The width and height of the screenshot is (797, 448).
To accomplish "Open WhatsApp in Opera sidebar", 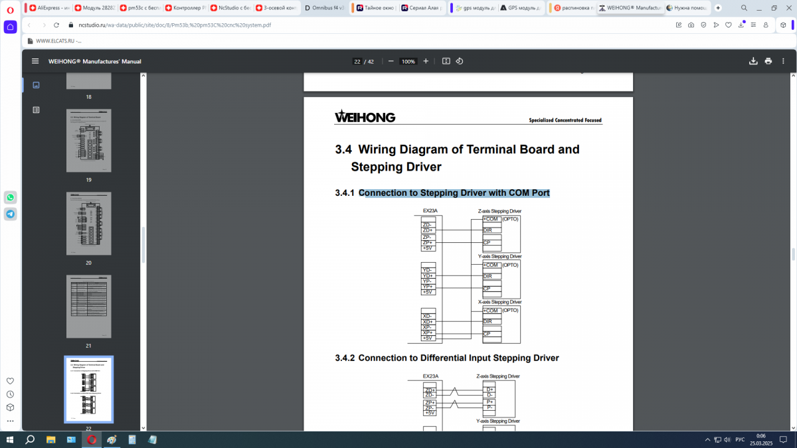I will tap(10, 198).
